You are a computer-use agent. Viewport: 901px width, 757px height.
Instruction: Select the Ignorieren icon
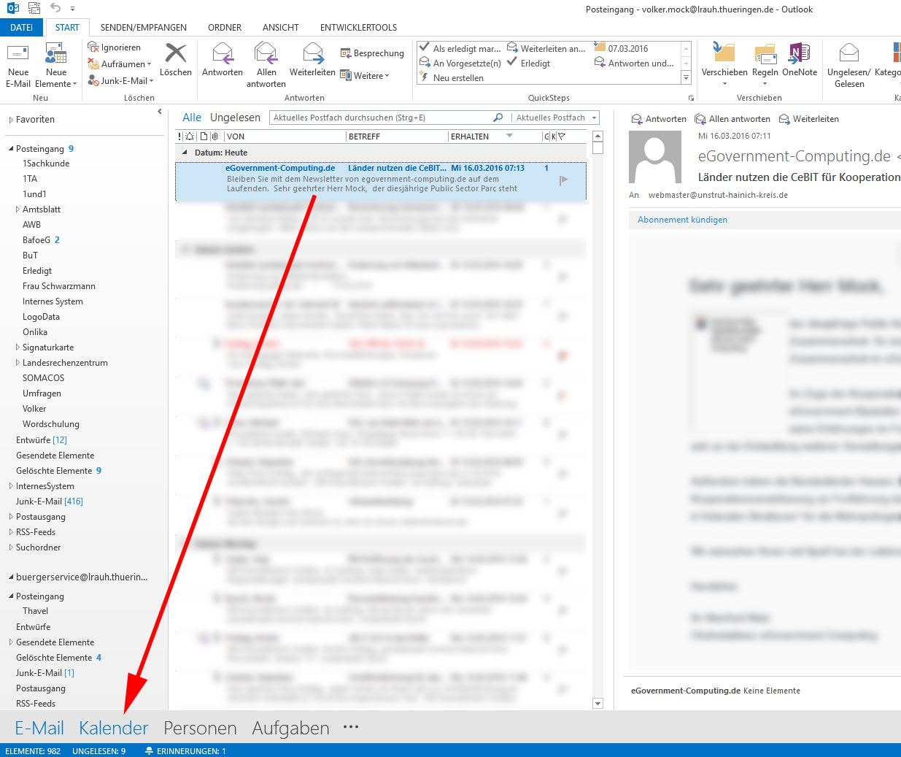93,47
